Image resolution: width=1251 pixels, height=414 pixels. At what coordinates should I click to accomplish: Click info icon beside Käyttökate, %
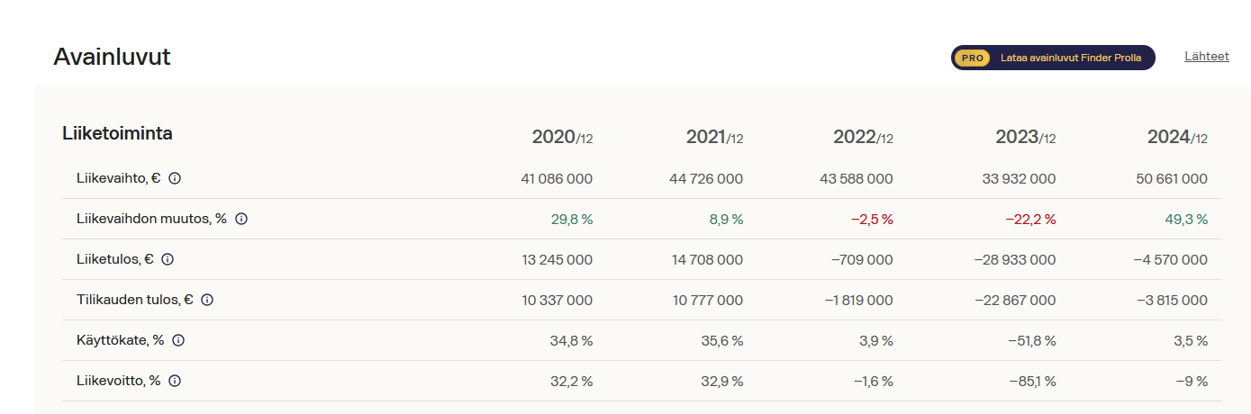click(178, 340)
